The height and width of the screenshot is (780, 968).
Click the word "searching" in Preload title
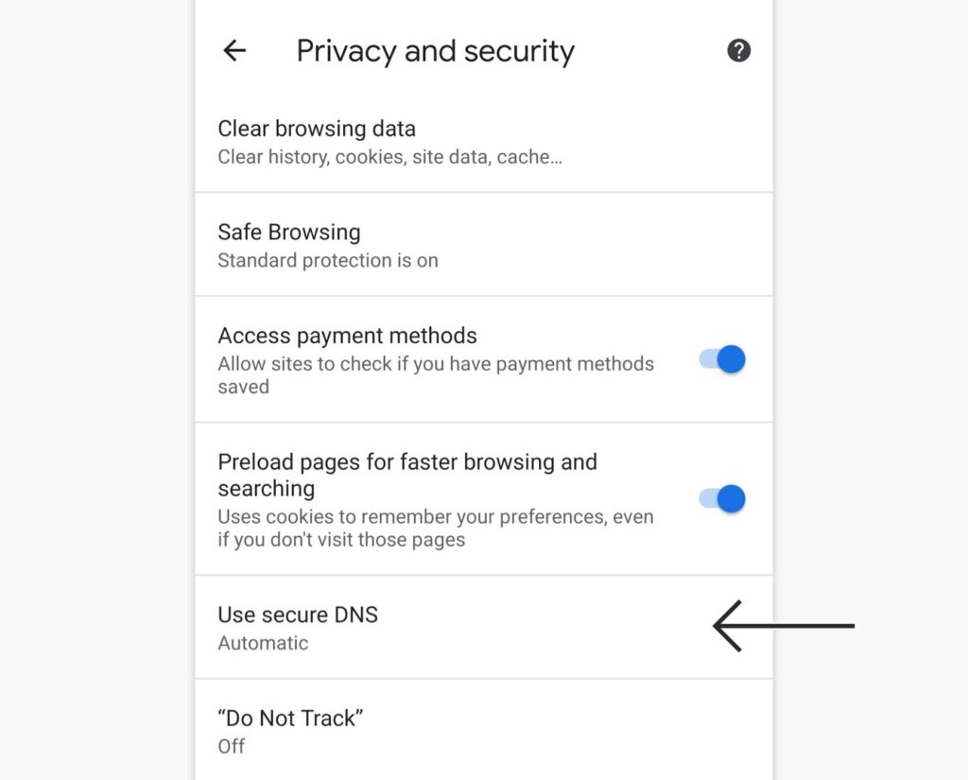[x=266, y=489]
